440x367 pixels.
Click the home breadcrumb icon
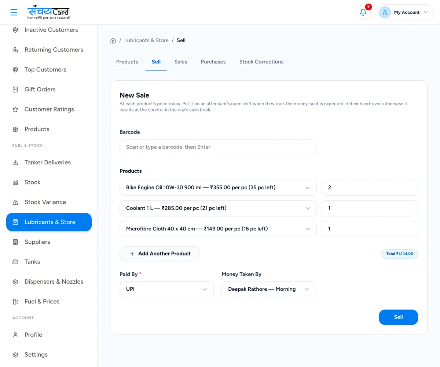click(113, 40)
